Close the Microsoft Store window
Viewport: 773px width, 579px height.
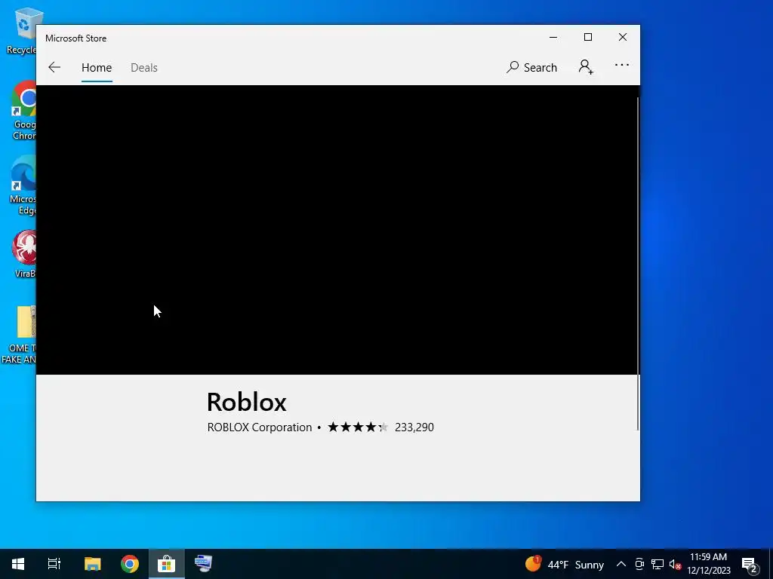coord(623,38)
